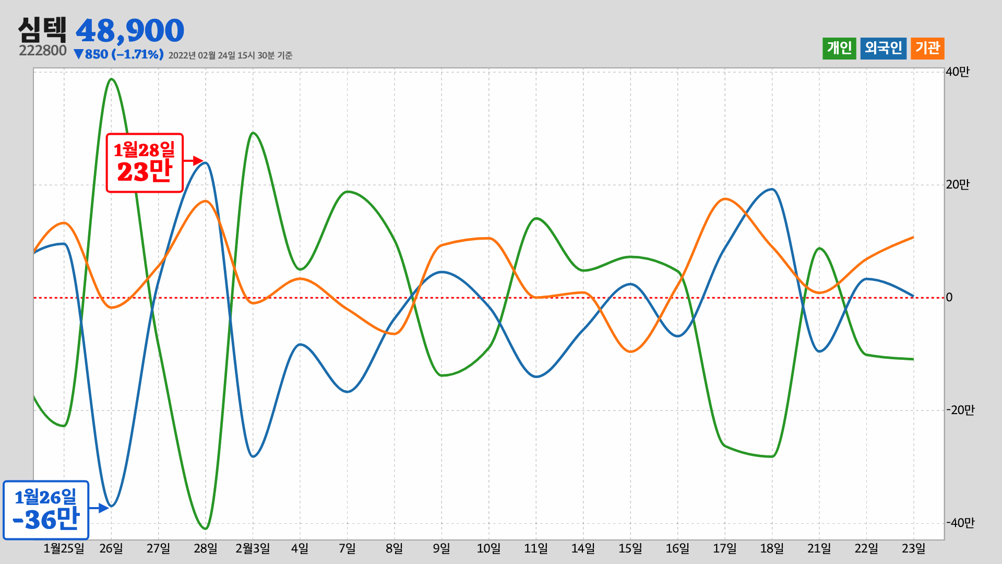Viewport: 1002px width, 564px height.
Task: Click the 23일 x-axis label
Action: coord(914,549)
